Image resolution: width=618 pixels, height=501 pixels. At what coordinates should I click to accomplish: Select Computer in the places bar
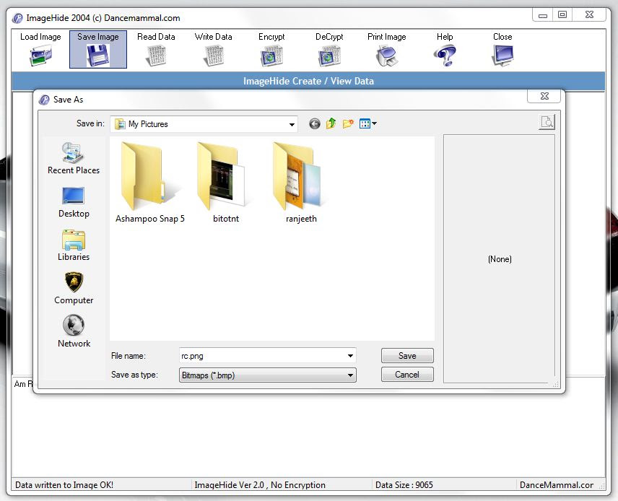pos(74,289)
